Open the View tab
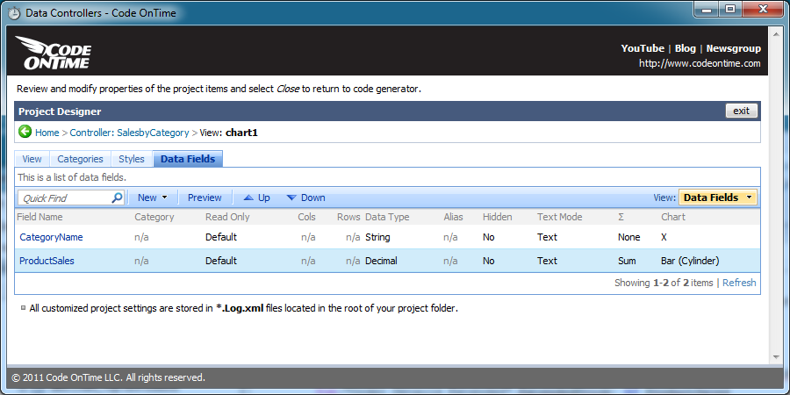This screenshot has height=395, width=790. pos(32,159)
